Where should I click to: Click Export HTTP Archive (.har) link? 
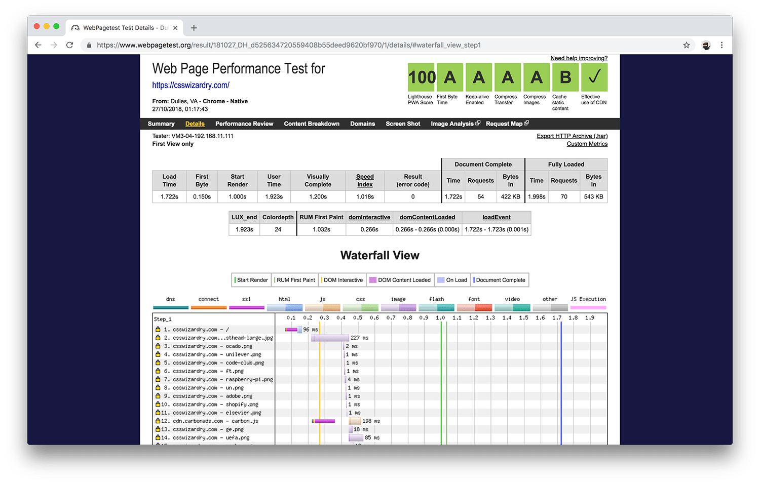pos(572,136)
